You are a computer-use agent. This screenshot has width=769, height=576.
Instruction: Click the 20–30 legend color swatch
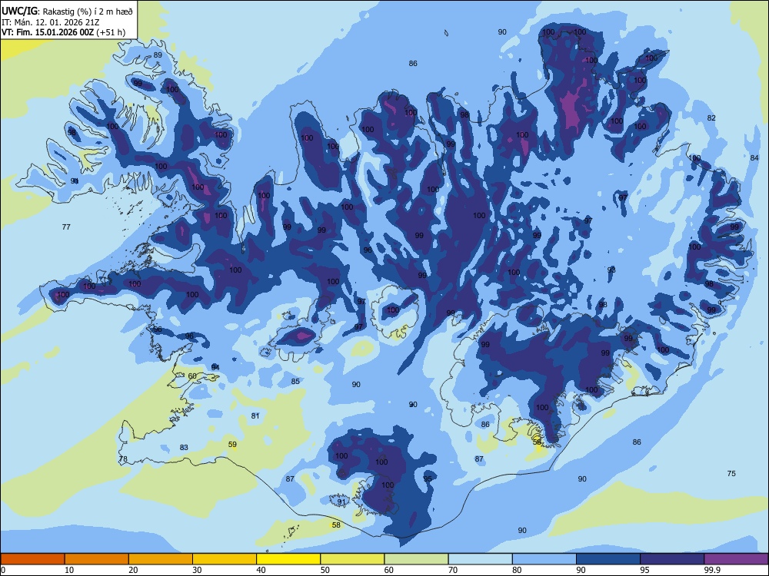pyautogui.click(x=161, y=559)
